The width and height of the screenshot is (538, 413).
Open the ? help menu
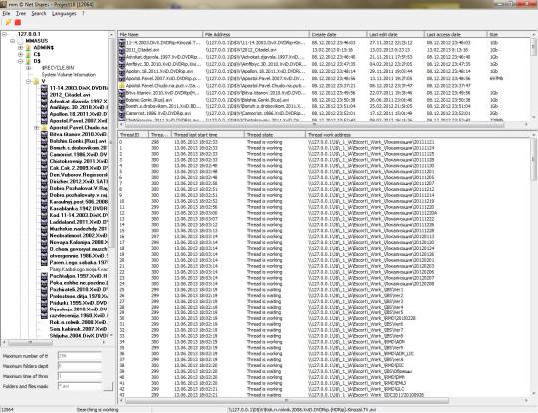coord(83,13)
